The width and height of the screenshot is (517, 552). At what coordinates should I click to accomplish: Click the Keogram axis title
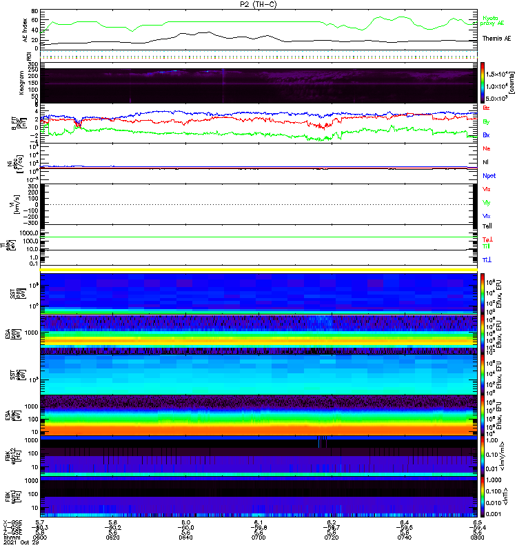pos(22,82)
